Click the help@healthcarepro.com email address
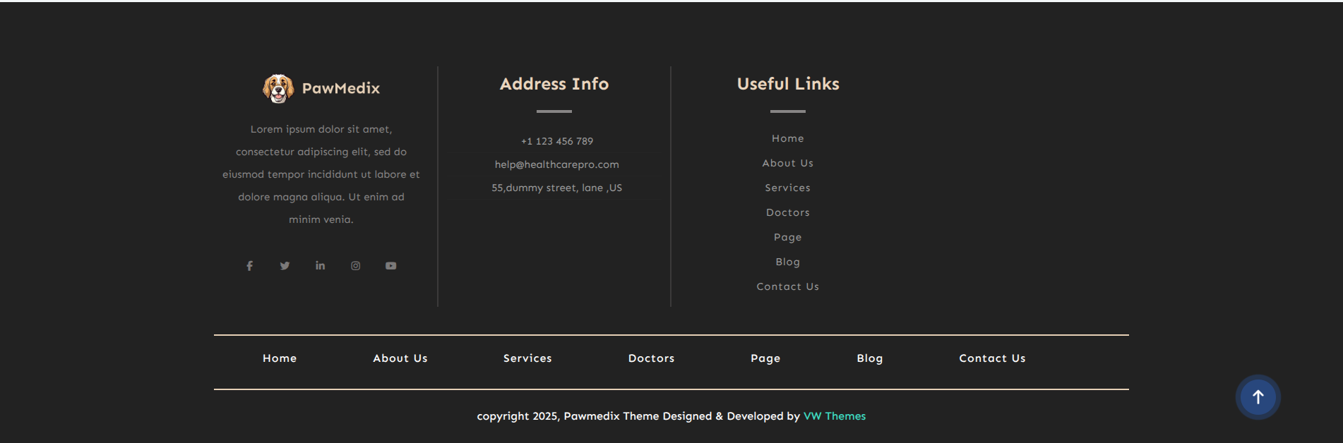 click(x=556, y=165)
